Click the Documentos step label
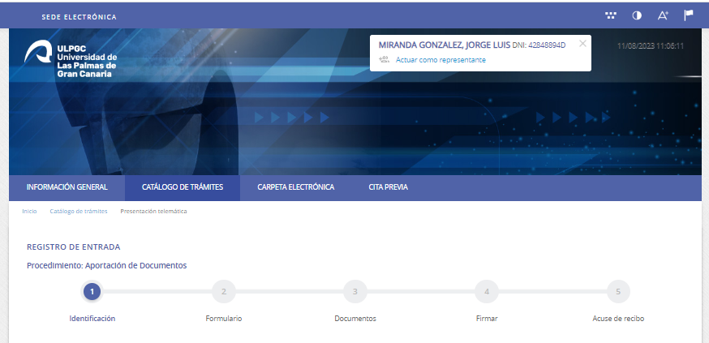 click(x=355, y=319)
